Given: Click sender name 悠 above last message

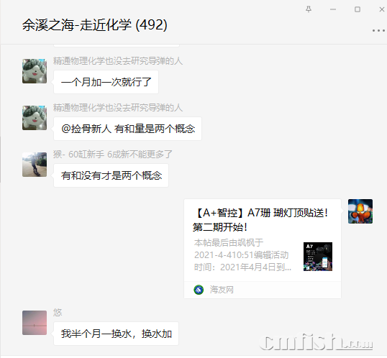Looking at the screenshot, I should pyautogui.click(x=58, y=313).
